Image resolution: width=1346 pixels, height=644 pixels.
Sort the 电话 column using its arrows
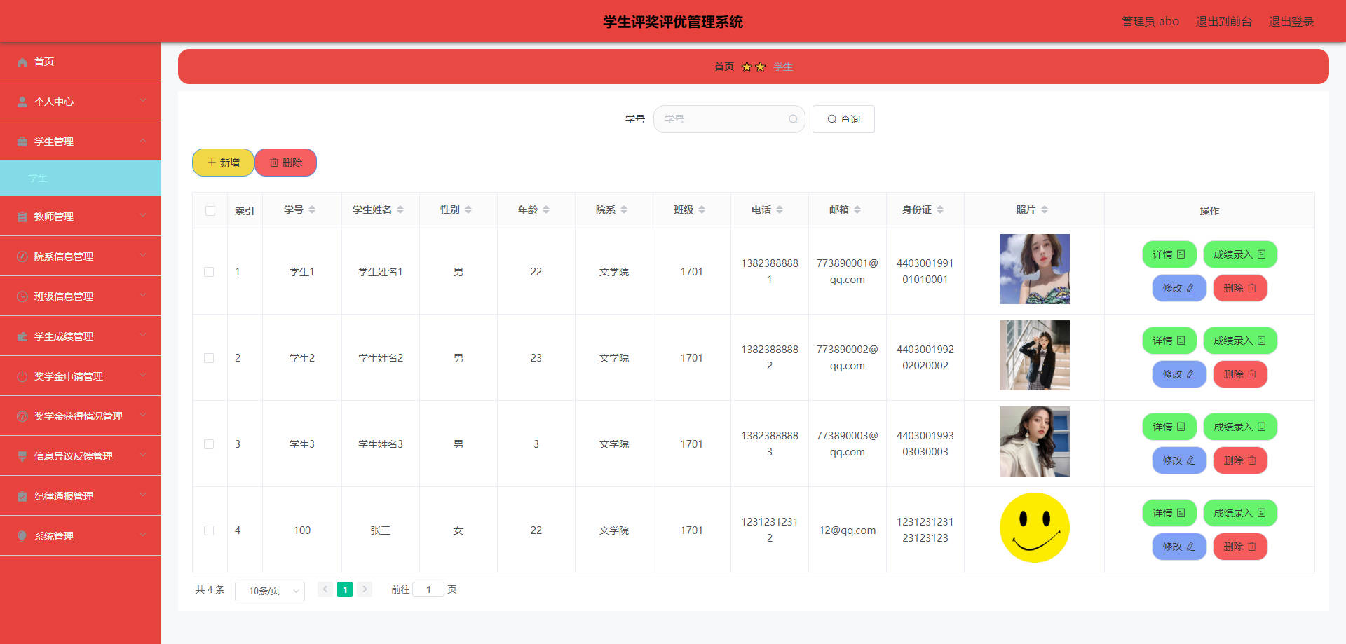[780, 210]
